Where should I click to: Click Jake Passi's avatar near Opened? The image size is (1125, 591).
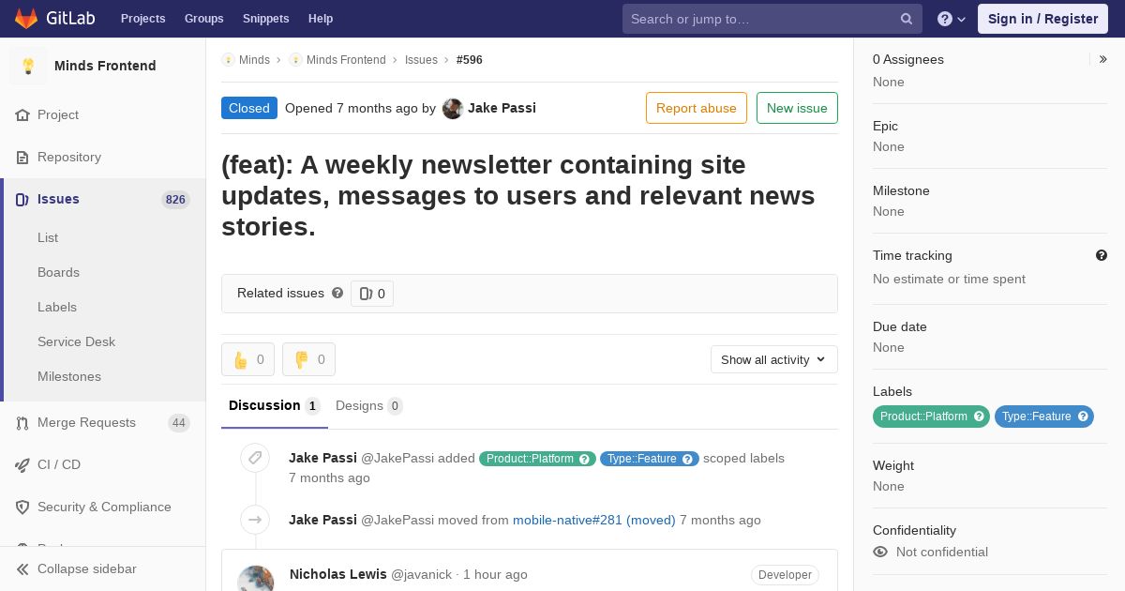[453, 108]
